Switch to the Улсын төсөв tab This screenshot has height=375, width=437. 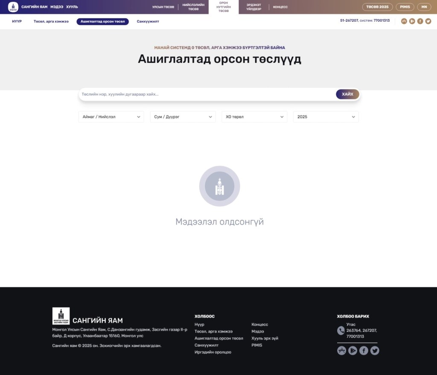163,7
